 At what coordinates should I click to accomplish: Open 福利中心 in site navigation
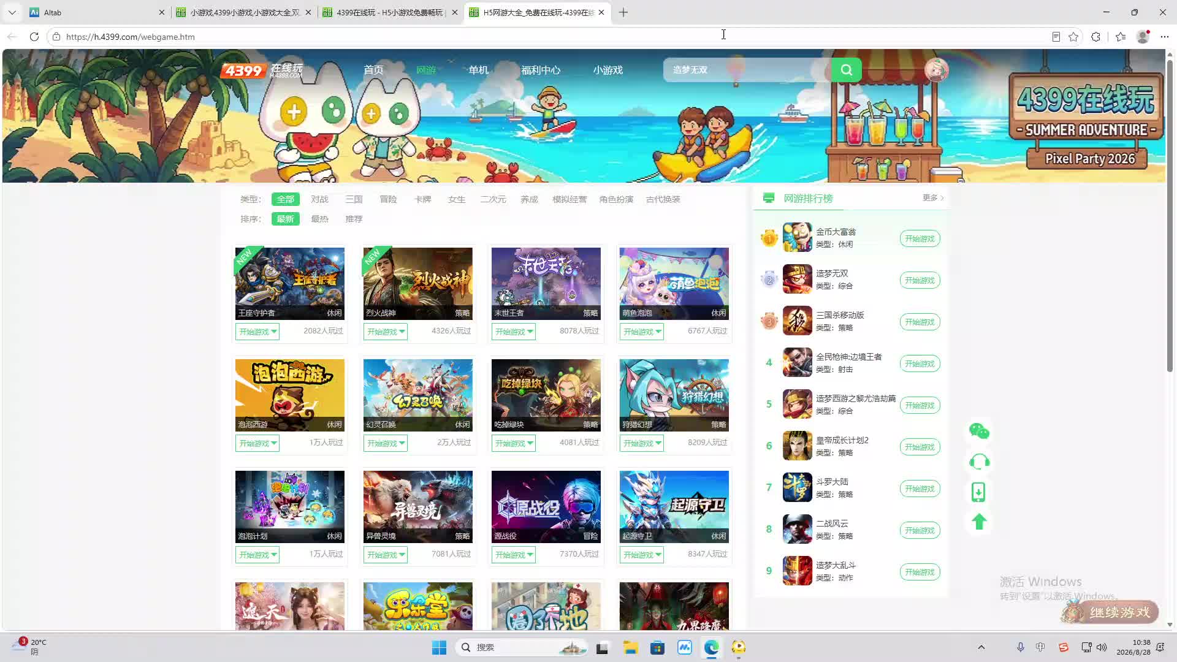pyautogui.click(x=541, y=70)
